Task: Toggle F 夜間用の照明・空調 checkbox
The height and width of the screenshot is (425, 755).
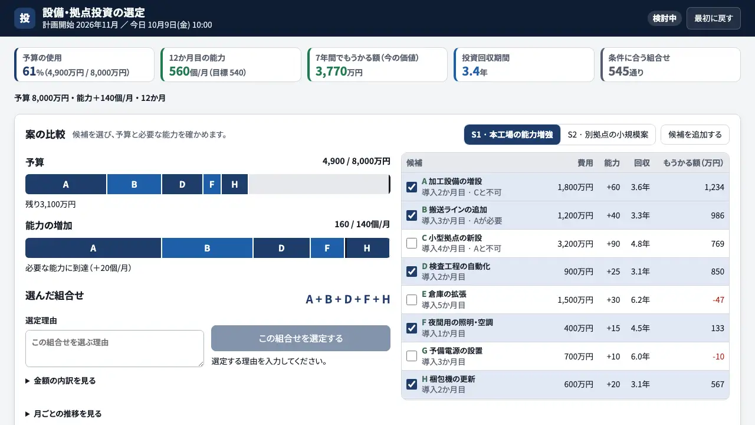Action: click(x=412, y=328)
